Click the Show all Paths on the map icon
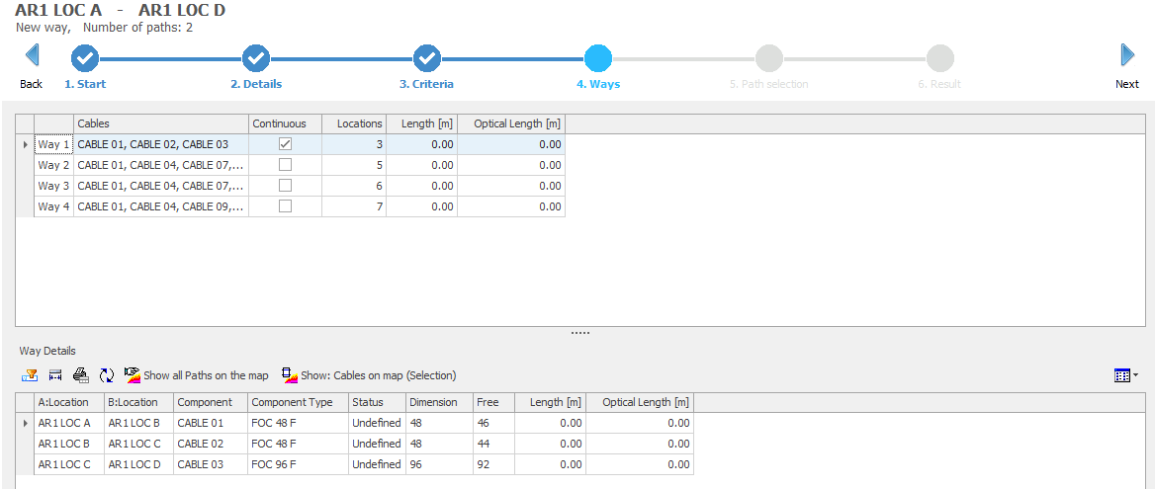This screenshot has height=489, width=1155. [x=133, y=375]
